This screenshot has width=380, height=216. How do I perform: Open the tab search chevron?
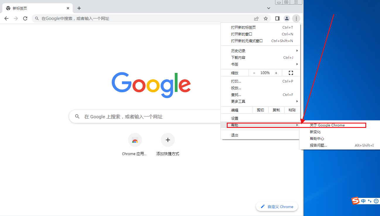pos(269,8)
